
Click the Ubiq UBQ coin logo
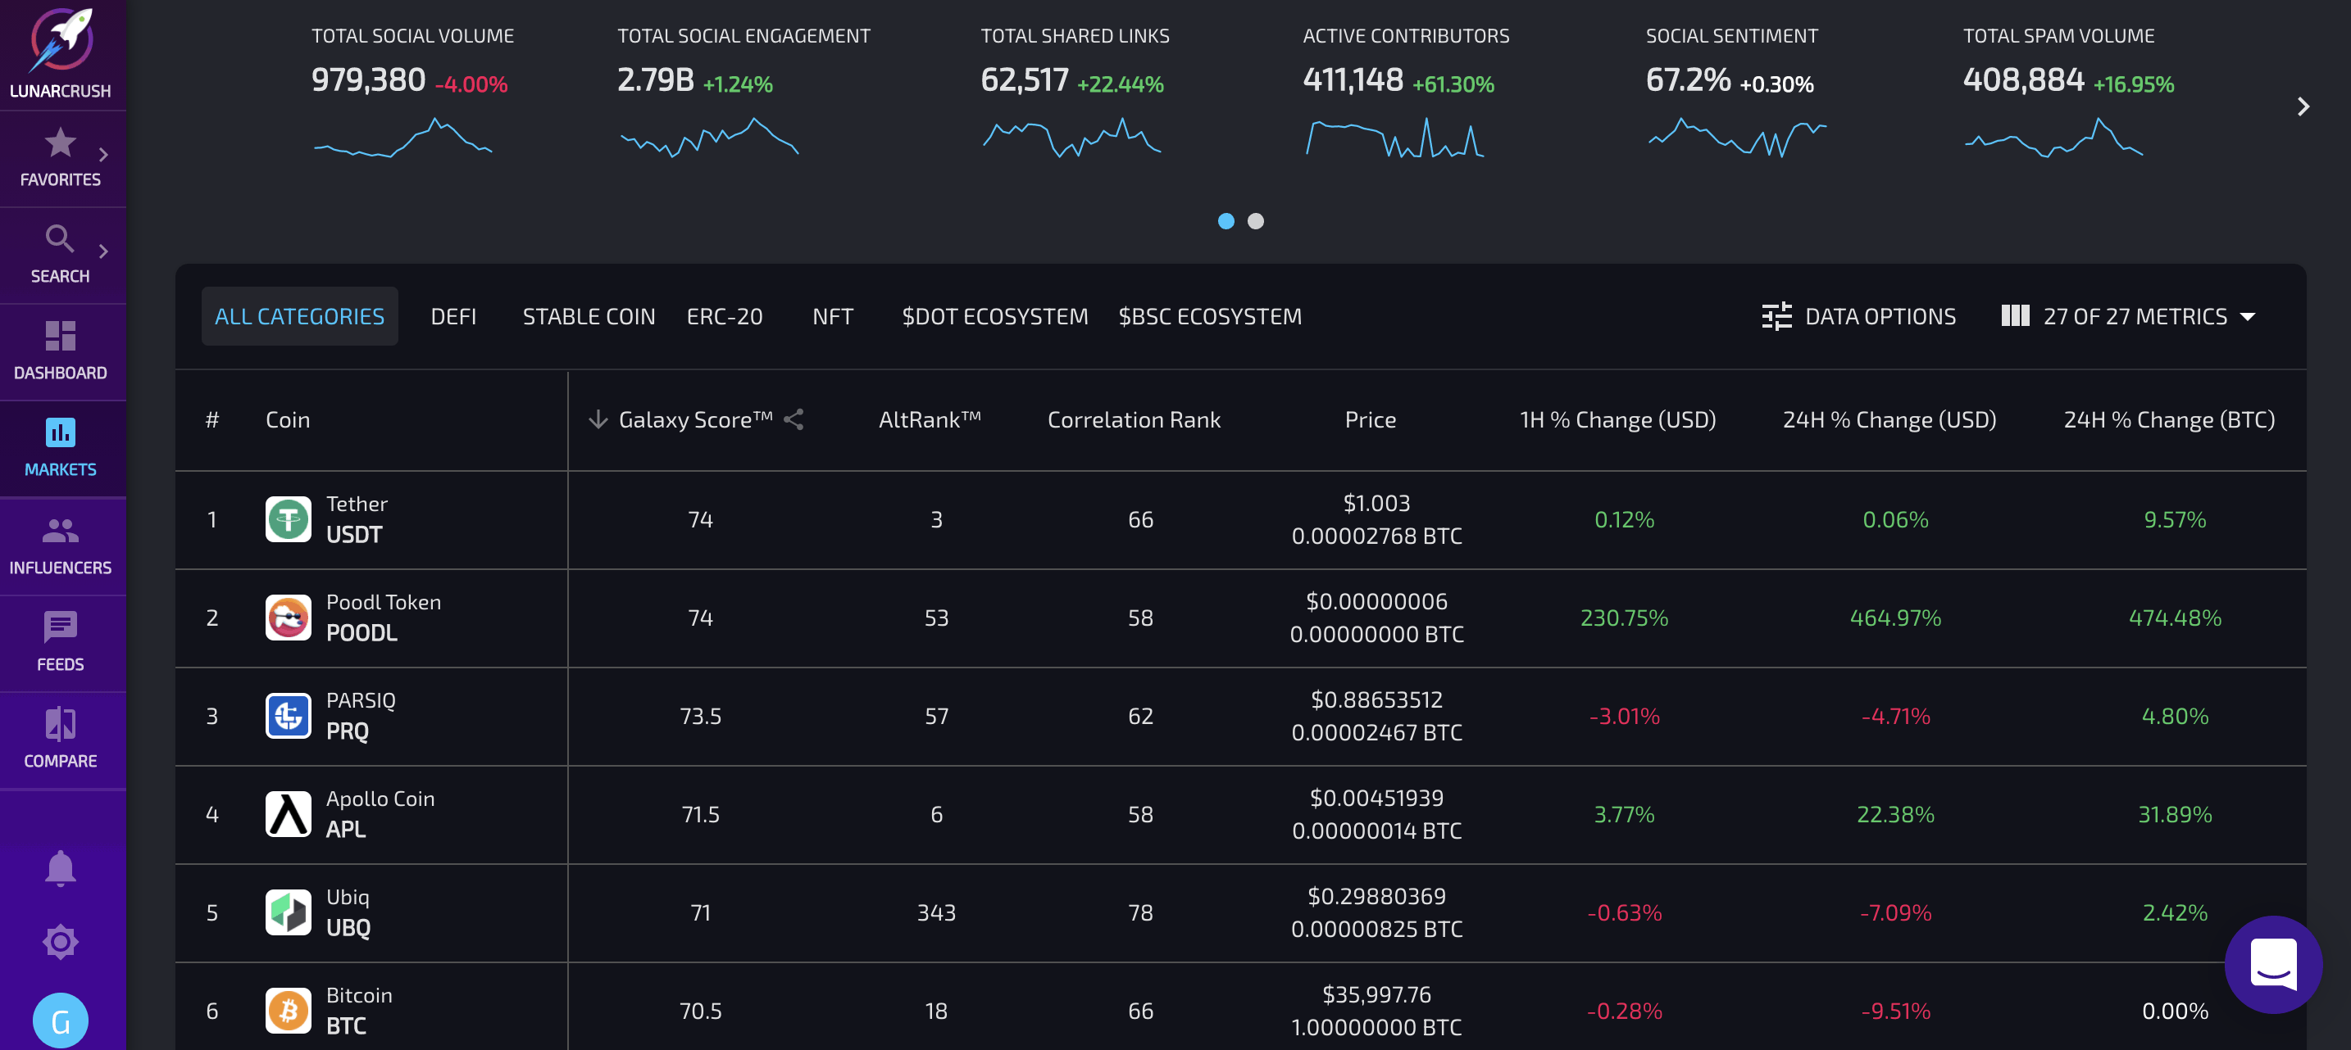tap(289, 912)
